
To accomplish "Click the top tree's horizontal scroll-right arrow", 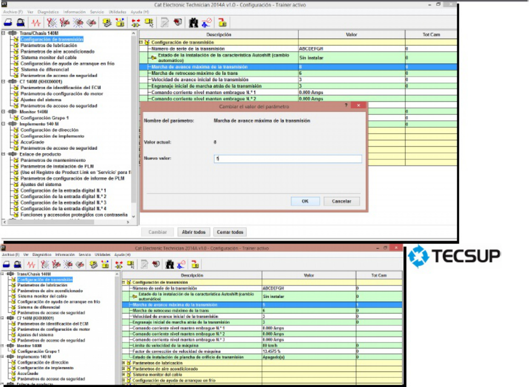I will click(x=128, y=222).
